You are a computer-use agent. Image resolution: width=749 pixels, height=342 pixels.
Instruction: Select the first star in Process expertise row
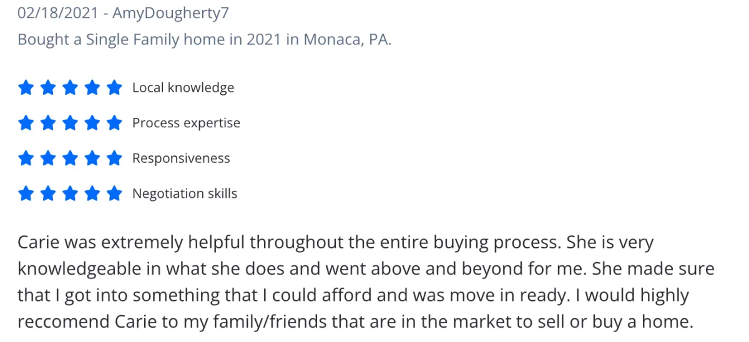(26, 123)
